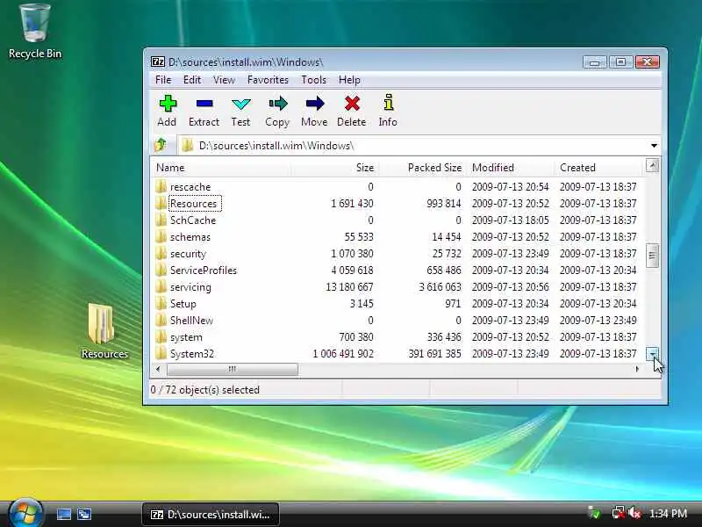The image size is (702, 527).
Task: Click the vertical scrollbar thumb
Action: click(653, 256)
